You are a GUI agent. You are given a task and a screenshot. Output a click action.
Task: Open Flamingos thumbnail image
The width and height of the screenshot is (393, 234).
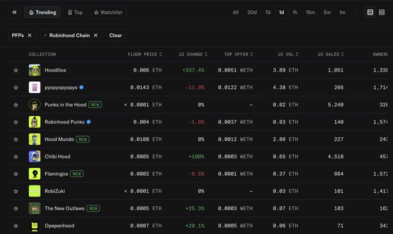pyautogui.click(x=35, y=173)
